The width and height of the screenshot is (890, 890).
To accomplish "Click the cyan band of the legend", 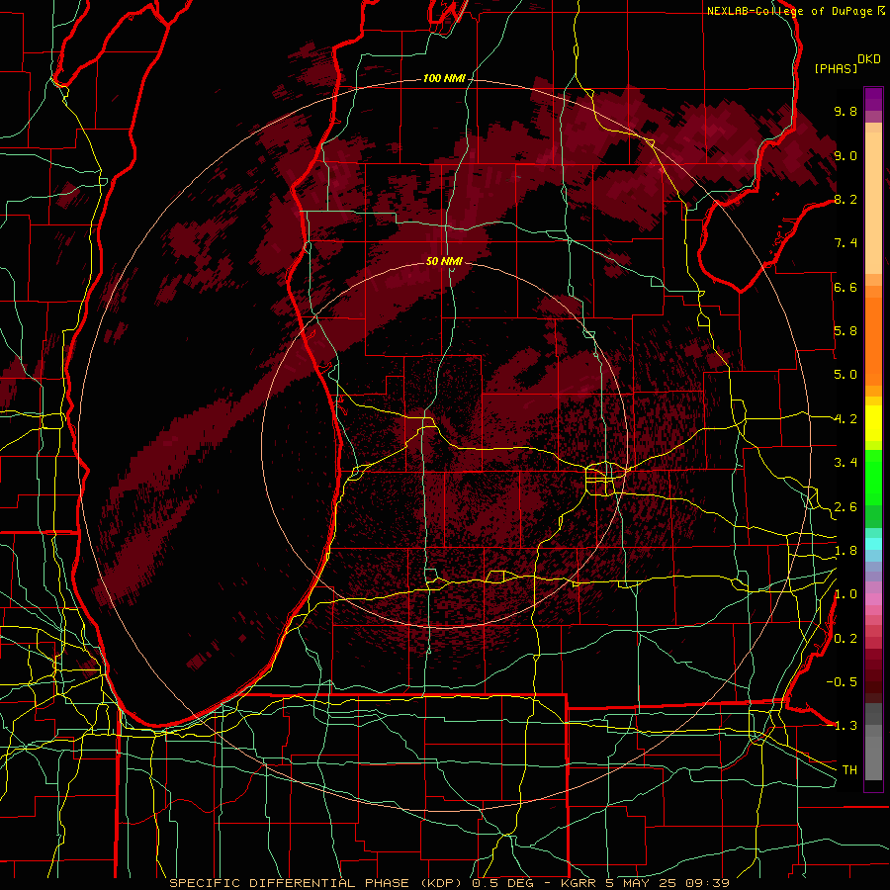I will click(x=873, y=544).
